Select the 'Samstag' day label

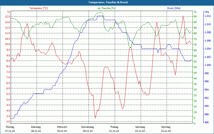pyautogui.click(x=140, y=127)
